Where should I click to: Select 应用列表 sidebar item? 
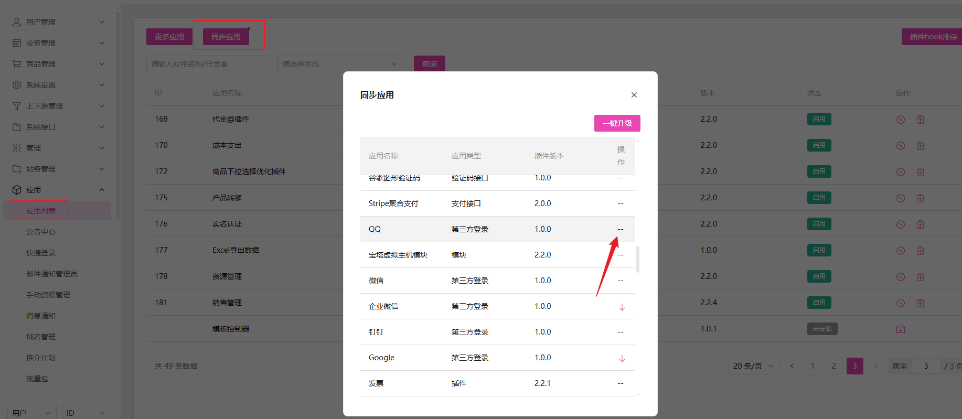tap(41, 211)
